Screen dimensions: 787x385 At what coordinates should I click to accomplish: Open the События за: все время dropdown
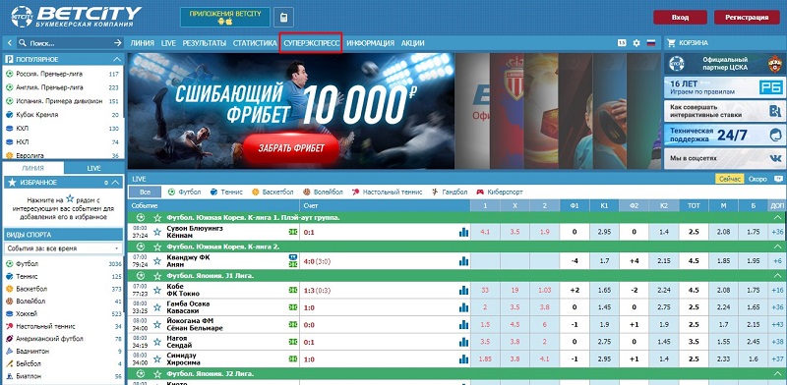tap(63, 248)
